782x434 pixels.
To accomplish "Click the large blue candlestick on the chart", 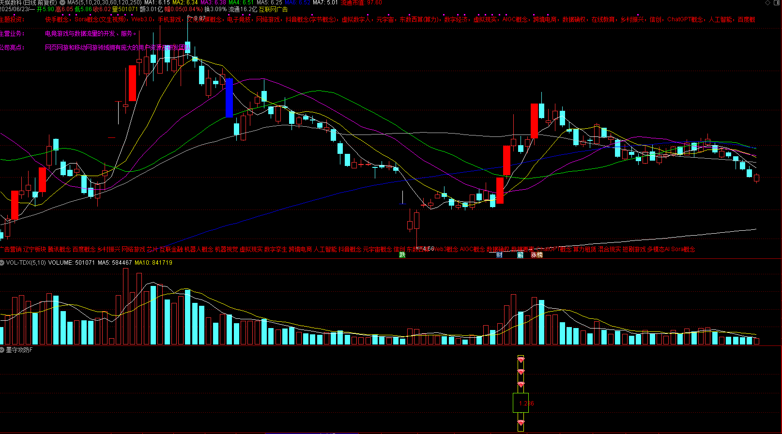I will [x=229, y=98].
